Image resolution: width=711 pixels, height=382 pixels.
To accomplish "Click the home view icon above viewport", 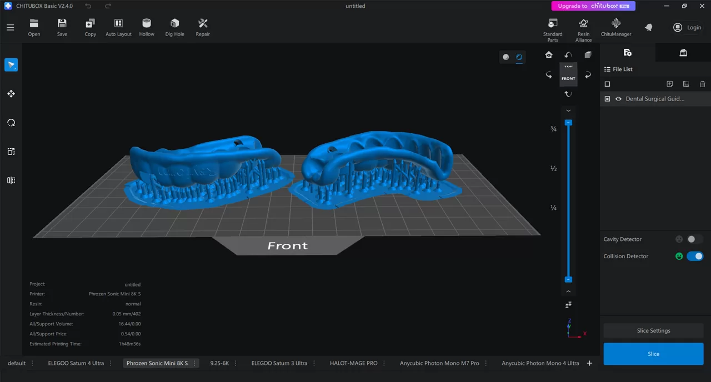I will 549,54.
